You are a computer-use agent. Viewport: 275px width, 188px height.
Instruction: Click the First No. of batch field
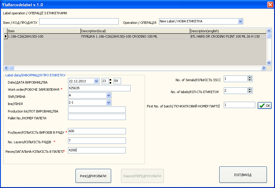[x=239, y=105]
